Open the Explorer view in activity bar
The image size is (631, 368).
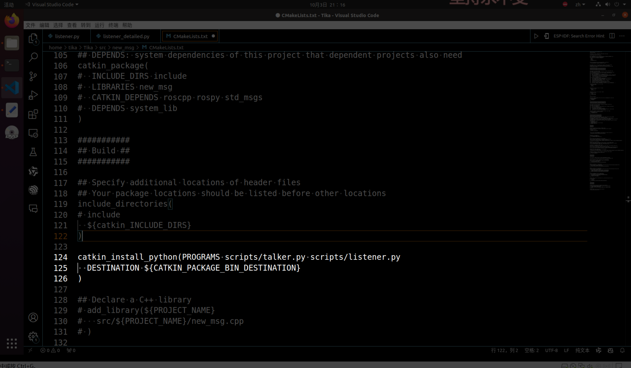[x=33, y=38]
